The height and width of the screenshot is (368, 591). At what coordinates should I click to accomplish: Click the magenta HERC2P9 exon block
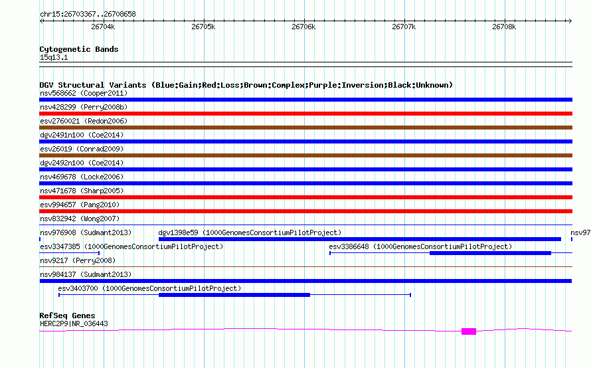coord(469,331)
